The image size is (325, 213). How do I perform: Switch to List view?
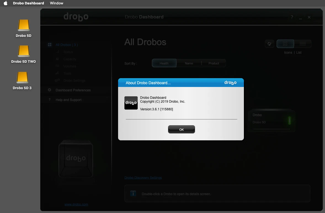click(303, 44)
